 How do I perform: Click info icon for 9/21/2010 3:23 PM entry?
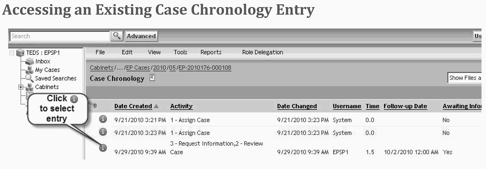tap(103, 132)
